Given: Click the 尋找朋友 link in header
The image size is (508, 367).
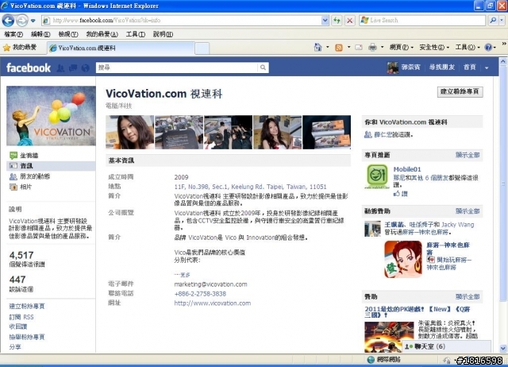Looking at the screenshot, I should point(442,67).
